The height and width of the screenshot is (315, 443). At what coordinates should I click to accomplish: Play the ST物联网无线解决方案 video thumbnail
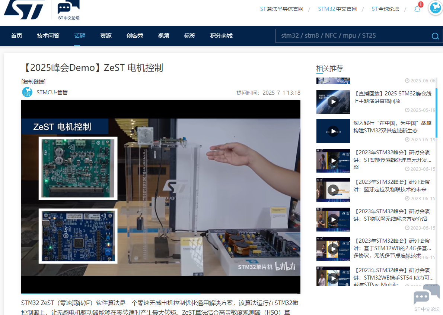tap(333, 220)
